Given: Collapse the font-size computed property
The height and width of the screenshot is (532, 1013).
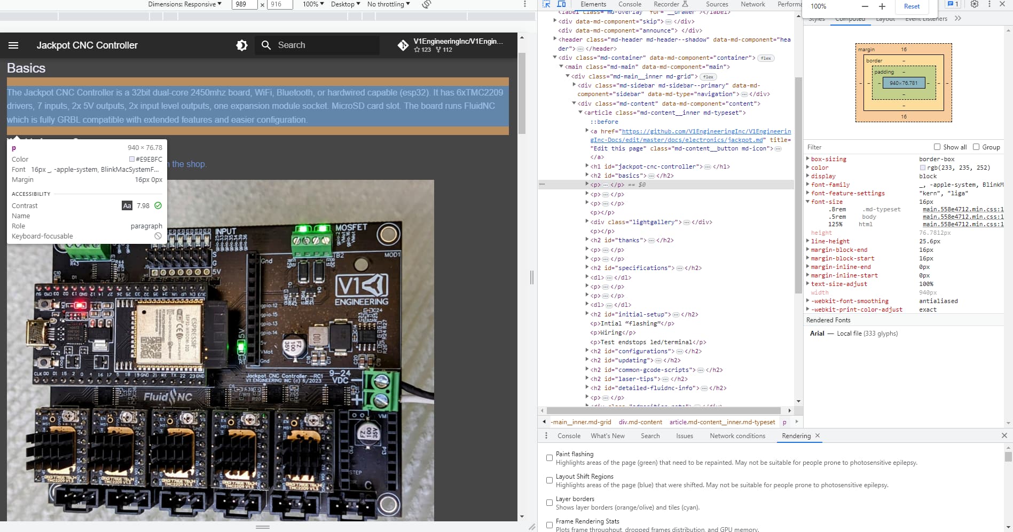Looking at the screenshot, I should coord(807,202).
